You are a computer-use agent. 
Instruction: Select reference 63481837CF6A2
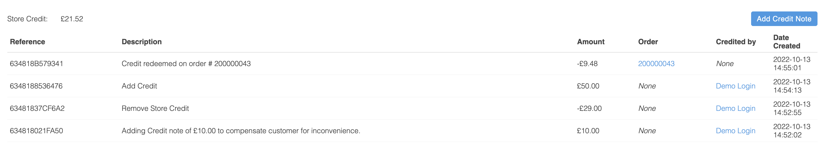37,108
